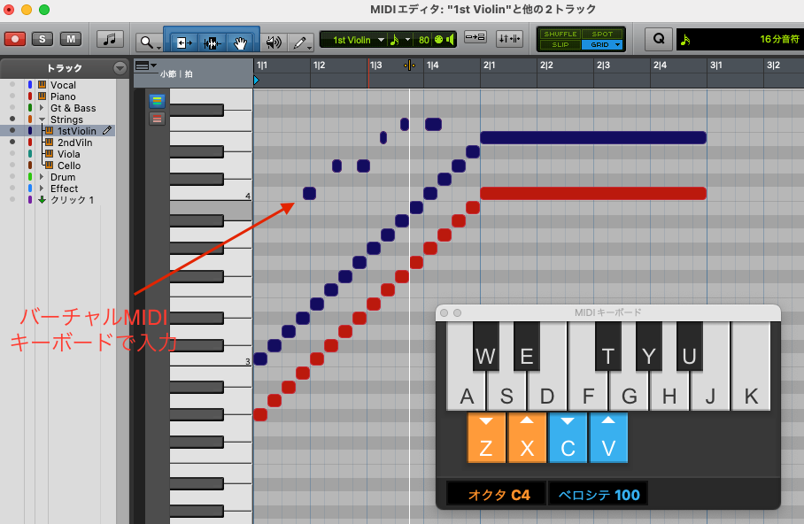The image size is (804, 524).
Task: Toggle the S solo button
Action: tap(42, 39)
